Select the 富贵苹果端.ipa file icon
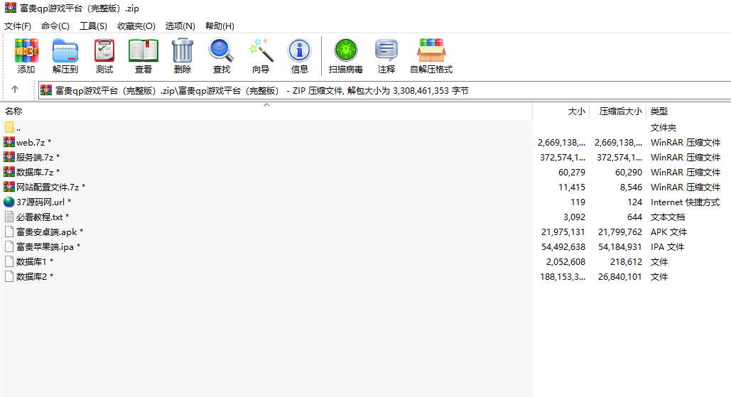731x397 pixels. (9, 246)
